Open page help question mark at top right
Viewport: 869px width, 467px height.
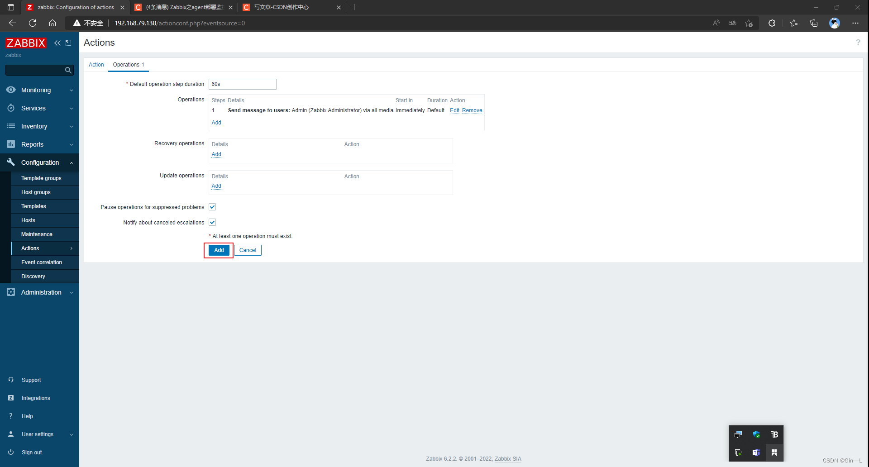(858, 43)
